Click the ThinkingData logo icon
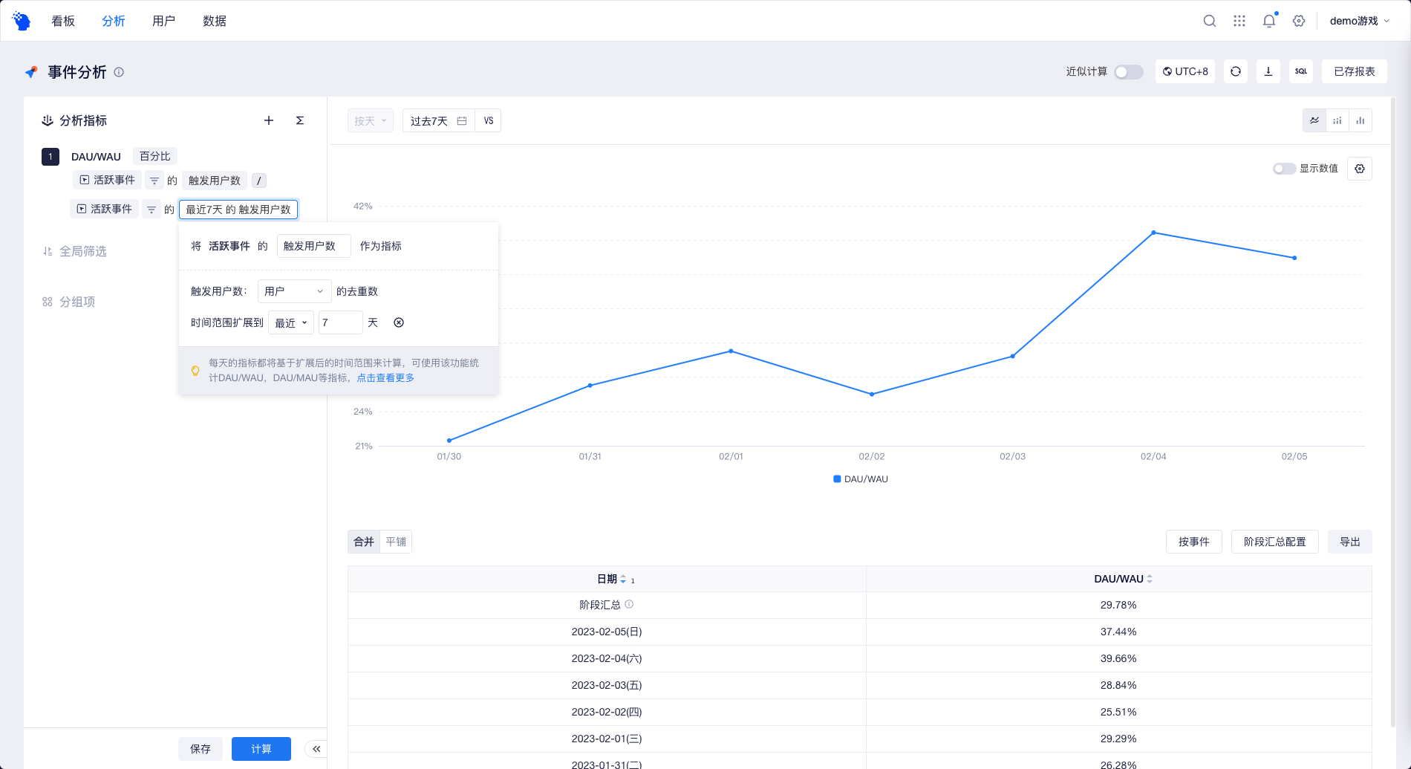This screenshot has height=769, width=1411. (22, 21)
